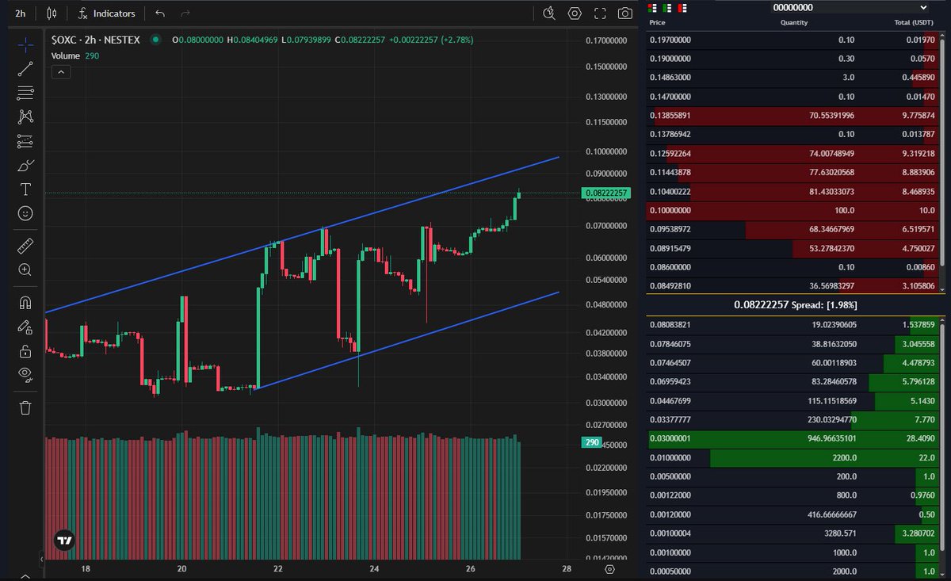This screenshot has width=951, height=581.
Task: Toggle hide all drawings eye icon
Action: point(25,374)
